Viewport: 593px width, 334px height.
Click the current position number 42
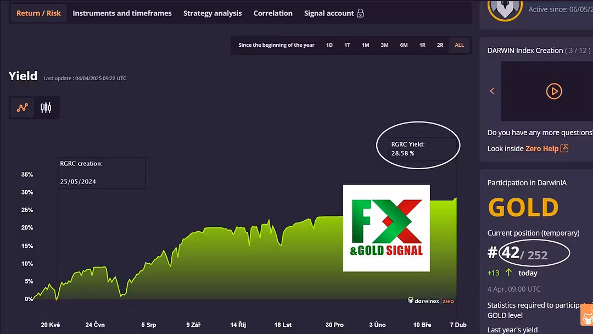click(510, 252)
